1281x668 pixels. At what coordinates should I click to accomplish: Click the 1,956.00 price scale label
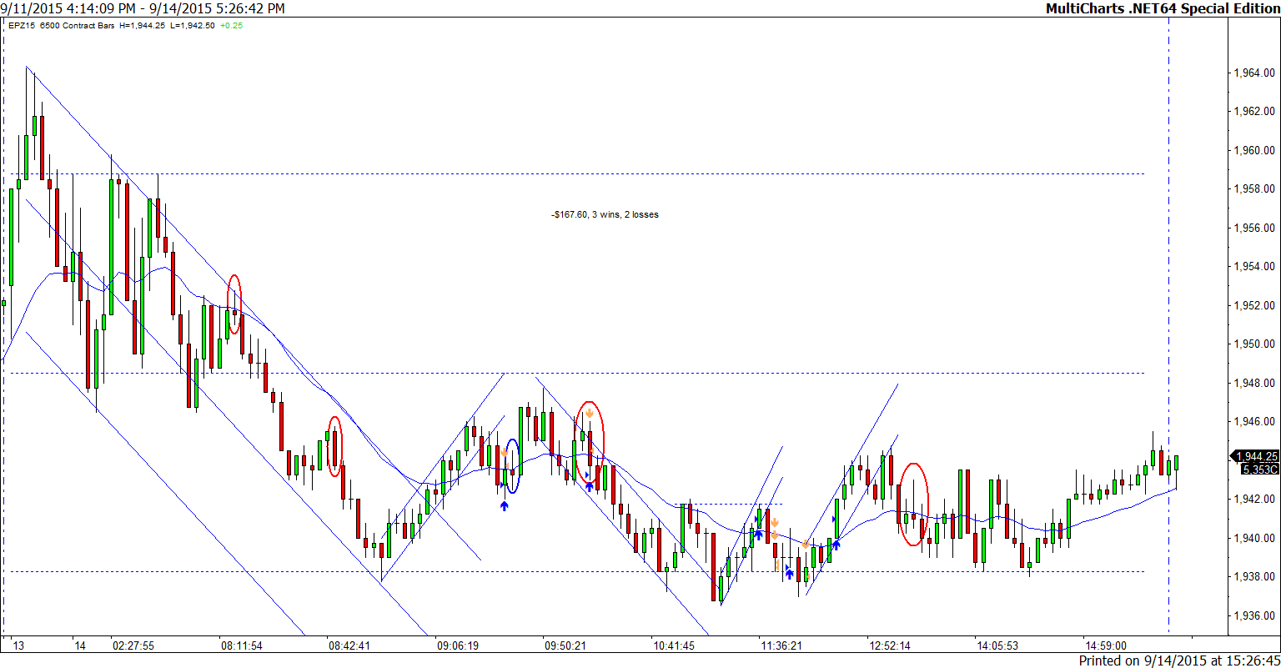(x=1256, y=228)
